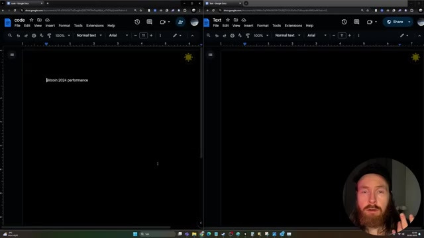The image size is (424, 238).
Task: Star the code document
Action: (31, 20)
